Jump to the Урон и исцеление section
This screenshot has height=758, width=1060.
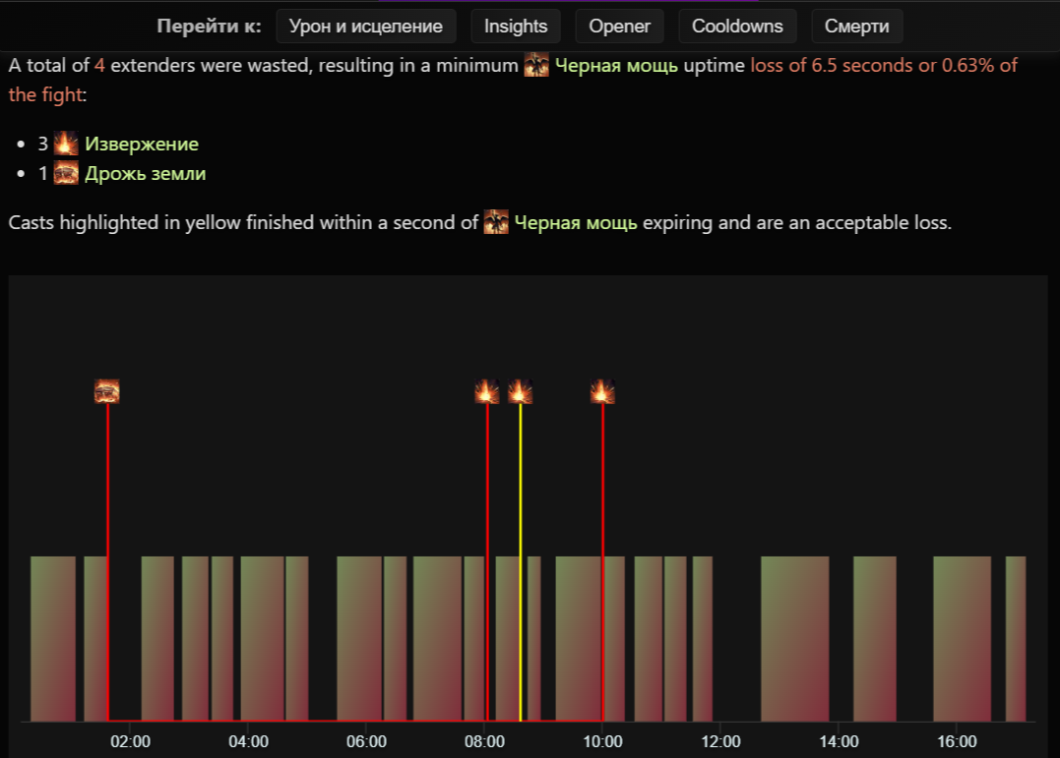pos(366,27)
